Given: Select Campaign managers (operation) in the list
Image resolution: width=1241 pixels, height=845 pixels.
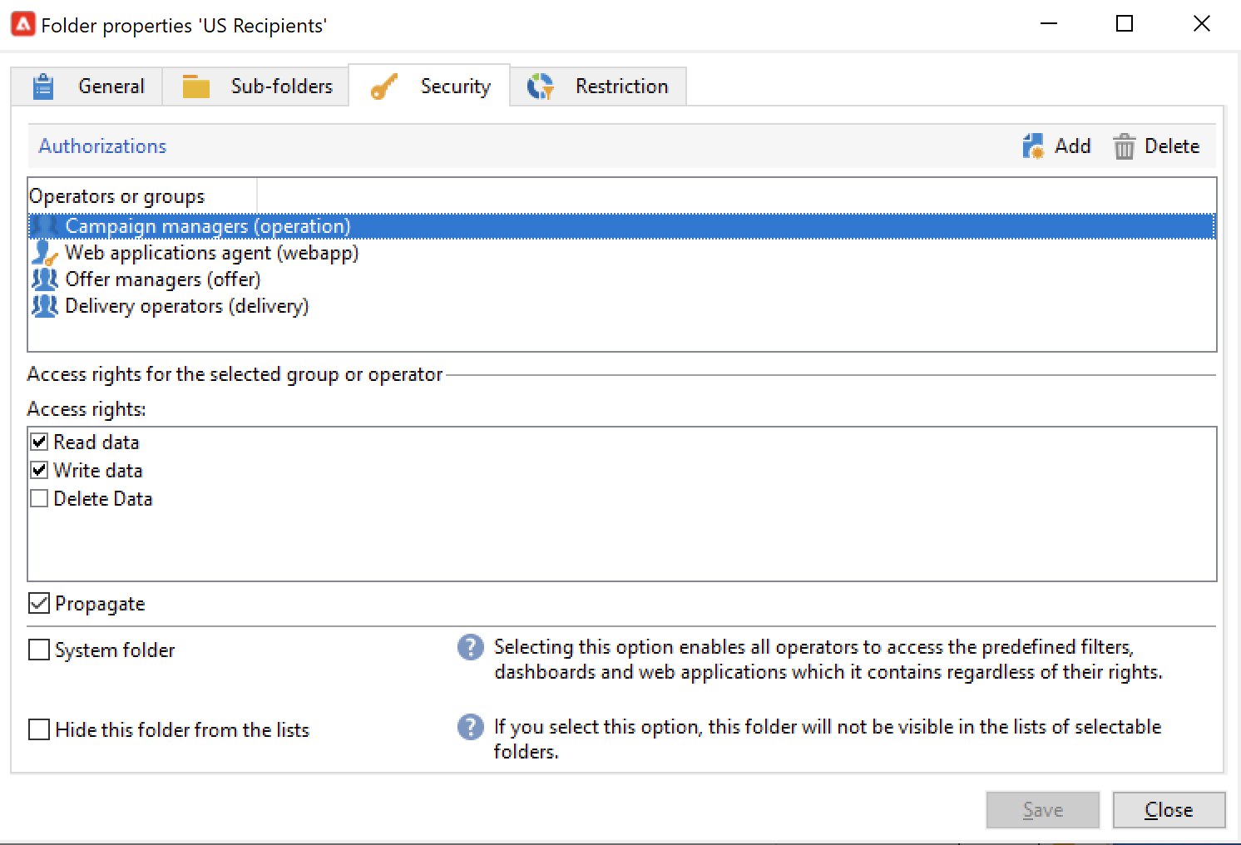Looking at the screenshot, I should click(x=207, y=226).
